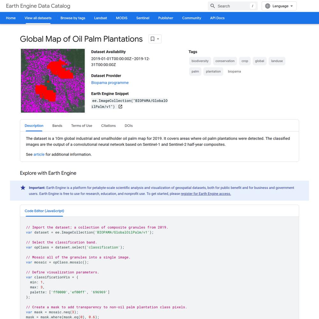Select the plantation tag chip
This screenshot has width=319, height=319.
click(x=213, y=71)
